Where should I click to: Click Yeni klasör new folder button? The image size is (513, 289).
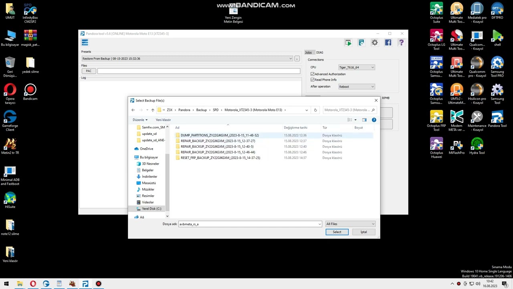pos(163,120)
